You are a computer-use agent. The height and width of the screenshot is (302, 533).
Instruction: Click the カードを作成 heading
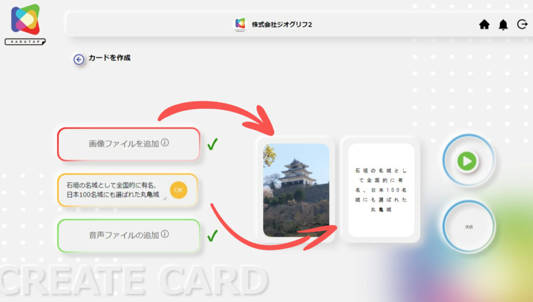coord(109,58)
